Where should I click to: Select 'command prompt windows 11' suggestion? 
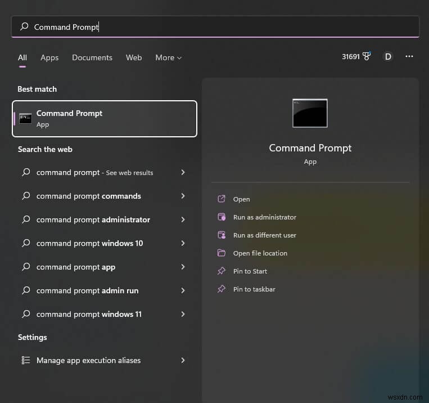[89, 314]
